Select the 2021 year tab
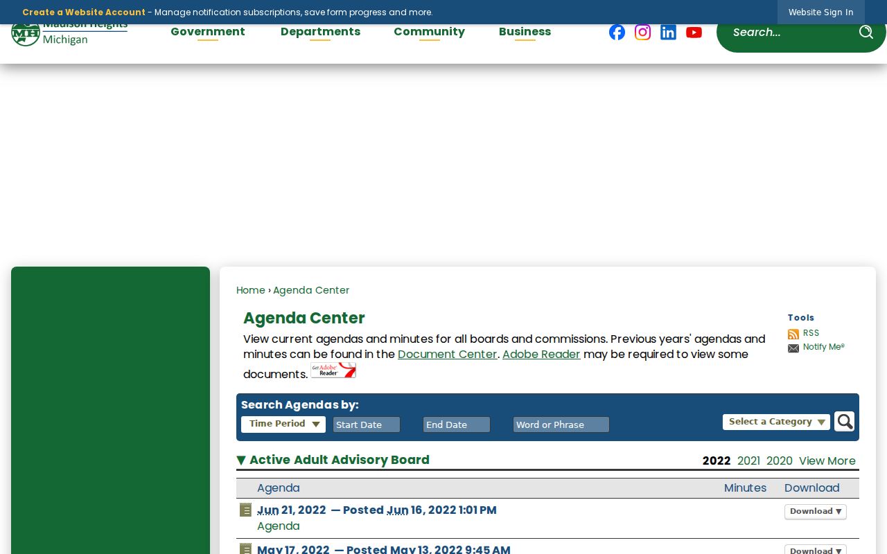Image resolution: width=887 pixels, height=554 pixels. tap(748, 461)
